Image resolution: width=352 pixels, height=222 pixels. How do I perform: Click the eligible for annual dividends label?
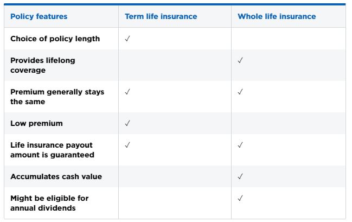(x=49, y=203)
